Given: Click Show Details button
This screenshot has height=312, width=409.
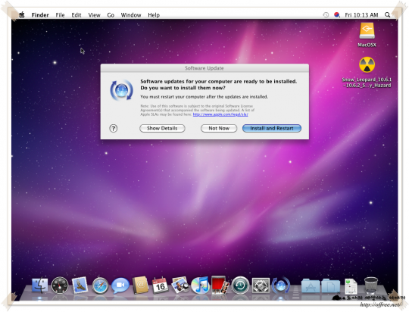Looking at the screenshot, I should 162,128.
